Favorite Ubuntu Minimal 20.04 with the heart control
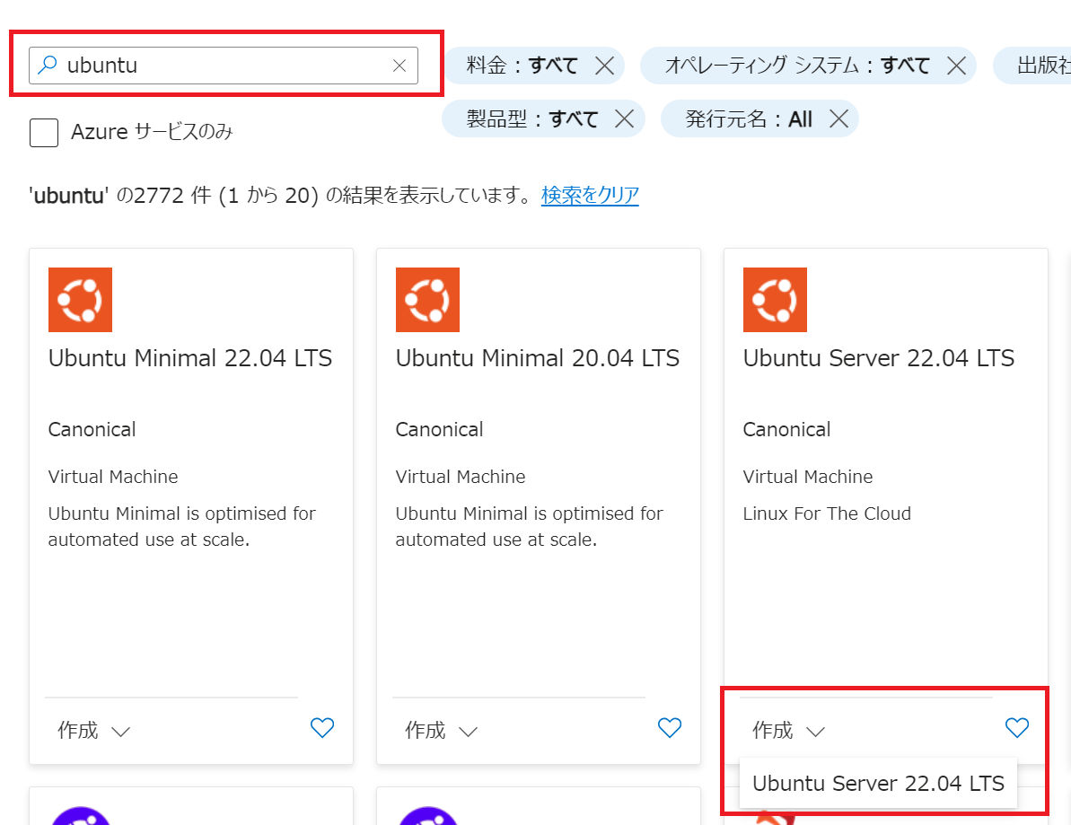Viewport: 1071px width, 825px height. (670, 728)
